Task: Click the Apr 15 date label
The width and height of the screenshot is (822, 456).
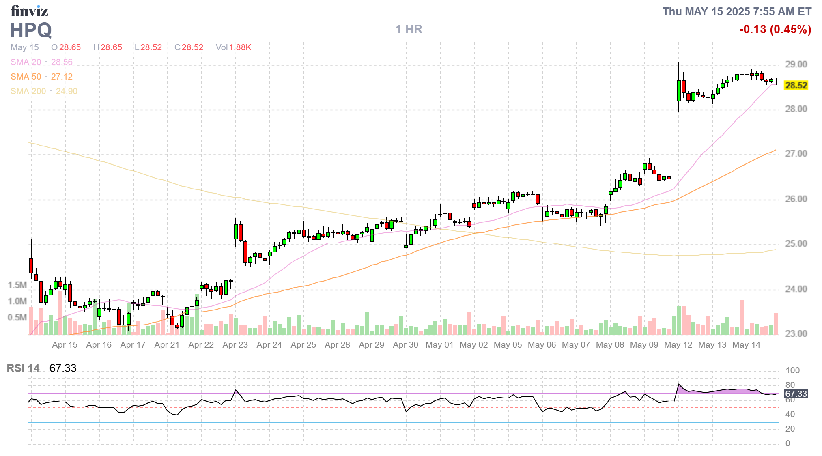Action: click(65, 345)
